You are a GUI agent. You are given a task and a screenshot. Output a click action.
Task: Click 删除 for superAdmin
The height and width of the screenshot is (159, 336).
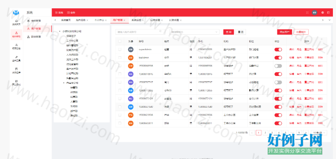pos(320,50)
